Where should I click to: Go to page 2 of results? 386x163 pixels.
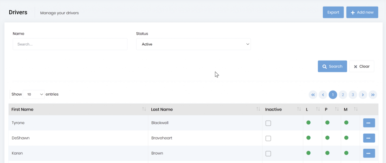tap(343, 95)
